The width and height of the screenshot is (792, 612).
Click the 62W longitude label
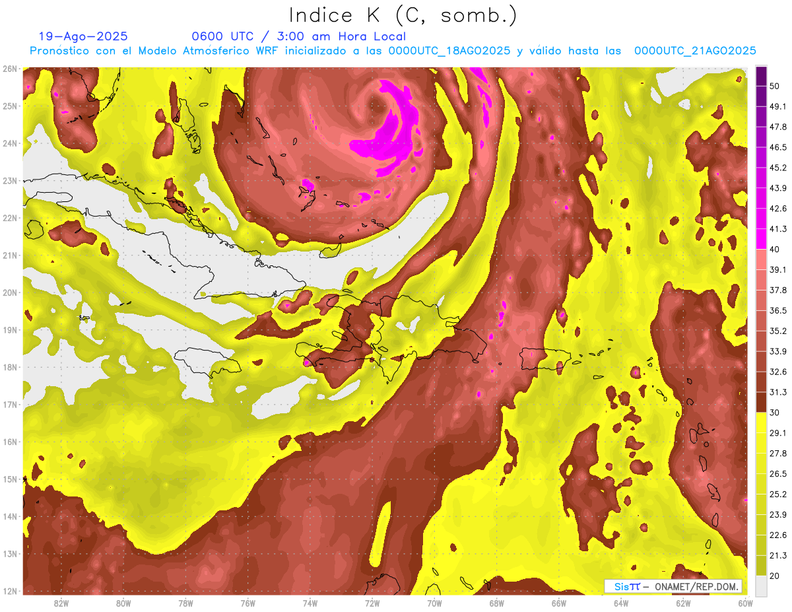[x=683, y=603]
